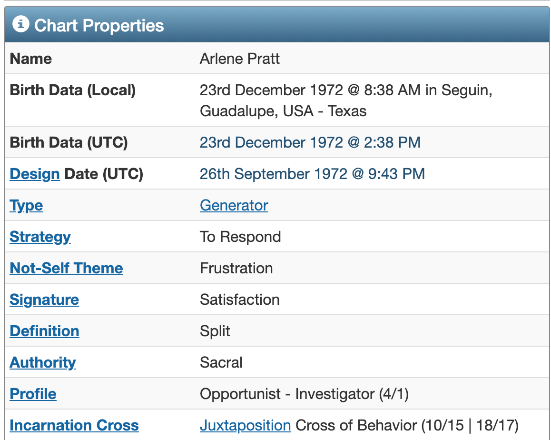Open the Authority link
Viewport: 551px width, 440px height.
tap(42, 363)
